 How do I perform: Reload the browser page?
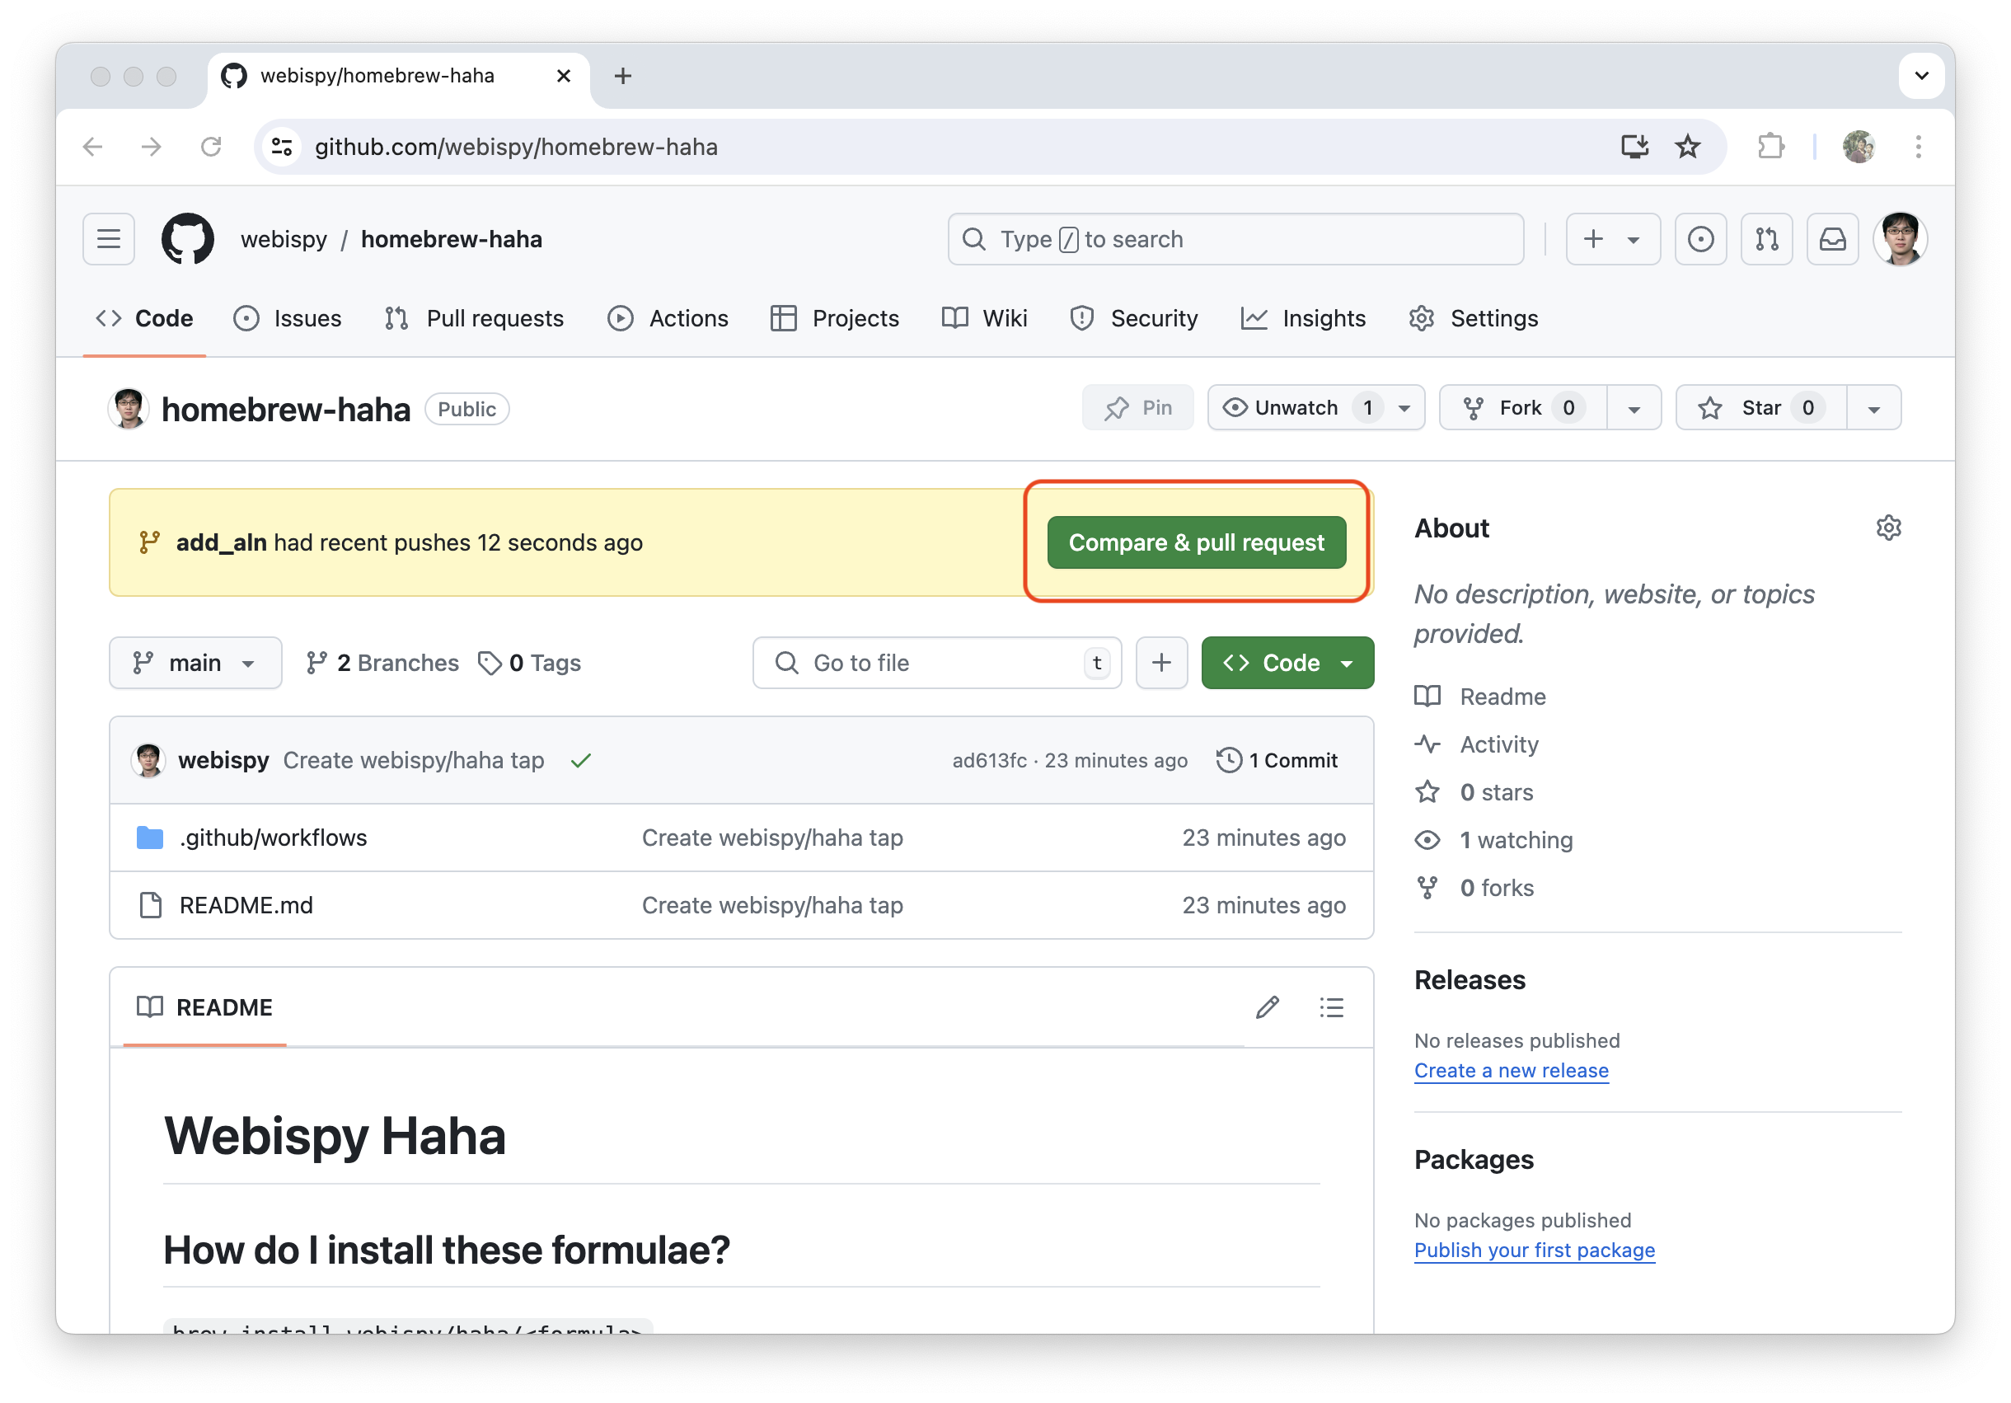(210, 146)
